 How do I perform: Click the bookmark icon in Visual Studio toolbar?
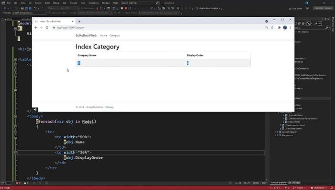tap(178, 8)
